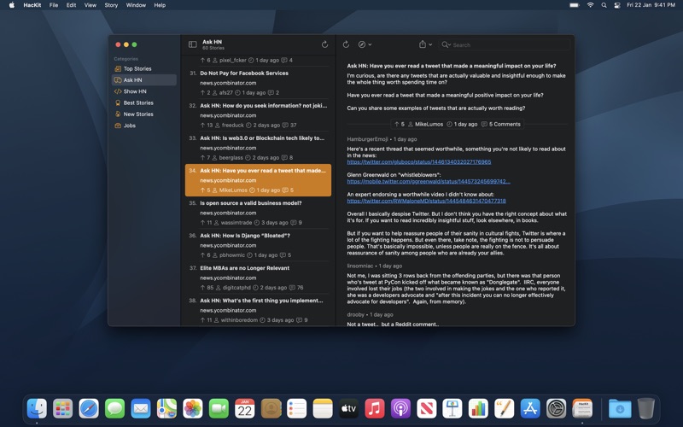The height and width of the screenshot is (427, 683).
Task: Refresh the Ask HN story list
Action: [x=324, y=44]
